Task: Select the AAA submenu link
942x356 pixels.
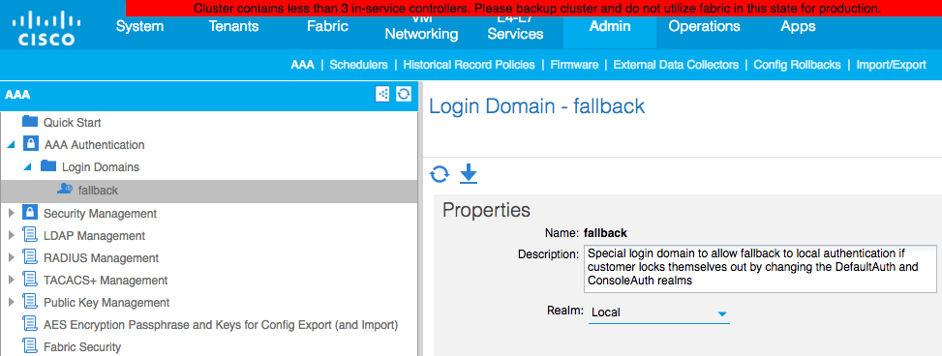Action: point(303,64)
